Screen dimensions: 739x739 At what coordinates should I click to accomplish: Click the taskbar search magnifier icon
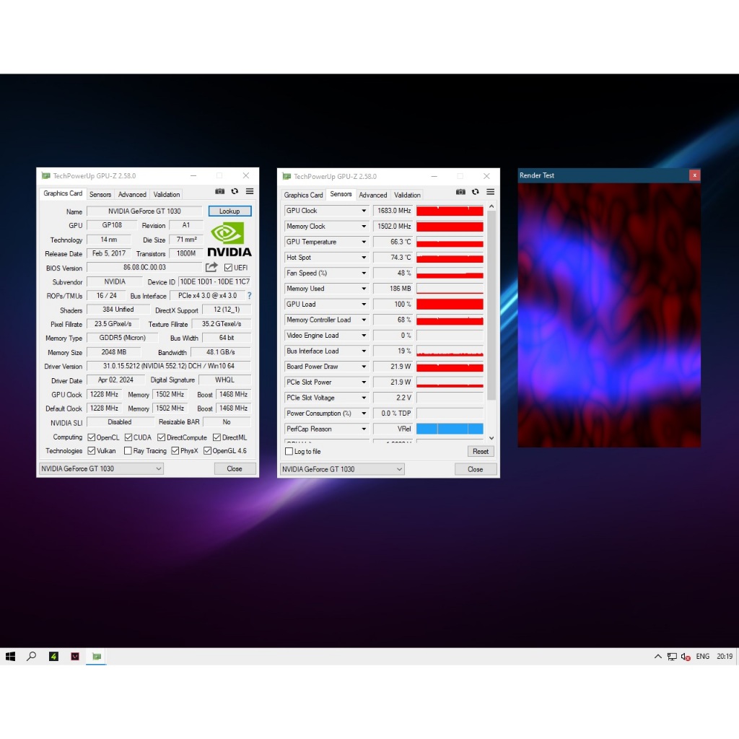pyautogui.click(x=32, y=657)
